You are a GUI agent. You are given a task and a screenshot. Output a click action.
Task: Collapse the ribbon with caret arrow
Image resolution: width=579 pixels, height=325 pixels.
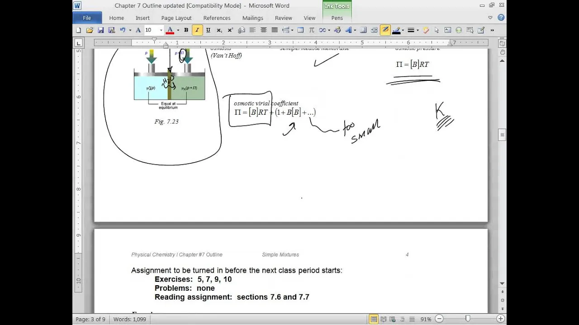coord(490,18)
